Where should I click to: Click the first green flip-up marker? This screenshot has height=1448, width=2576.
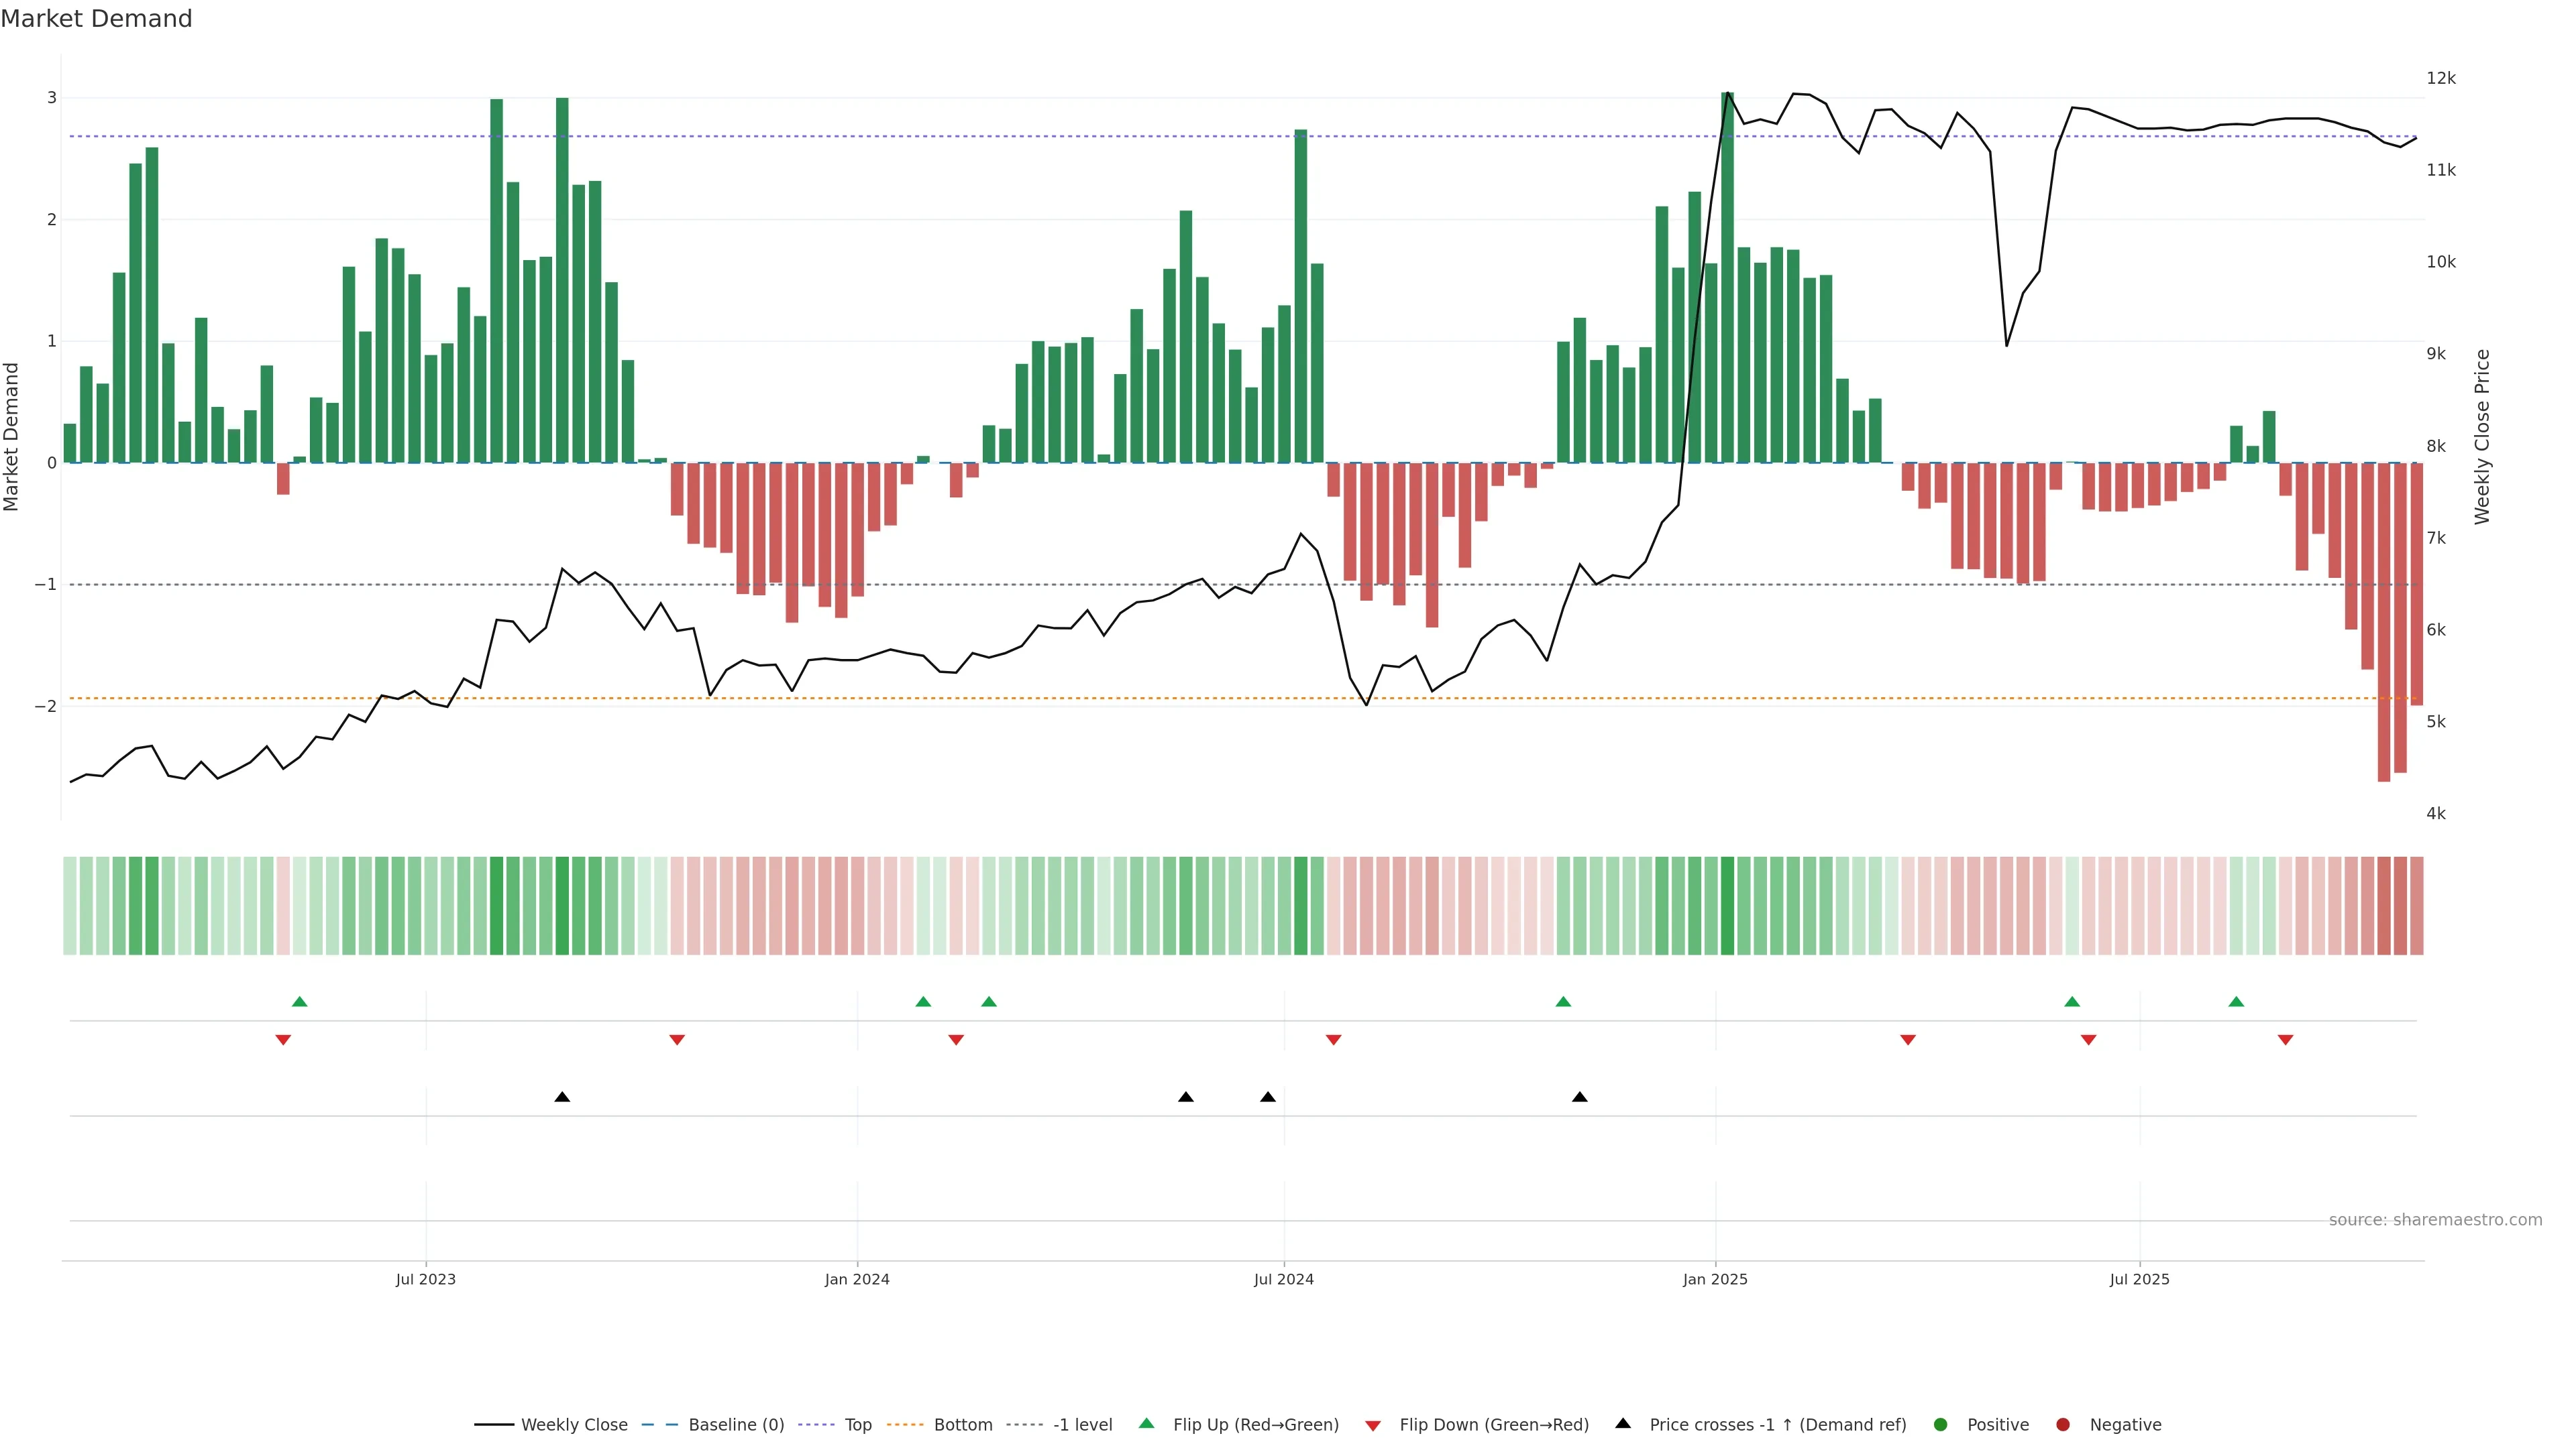(299, 1002)
